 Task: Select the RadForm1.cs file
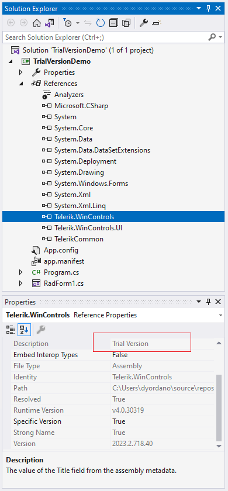(x=64, y=283)
